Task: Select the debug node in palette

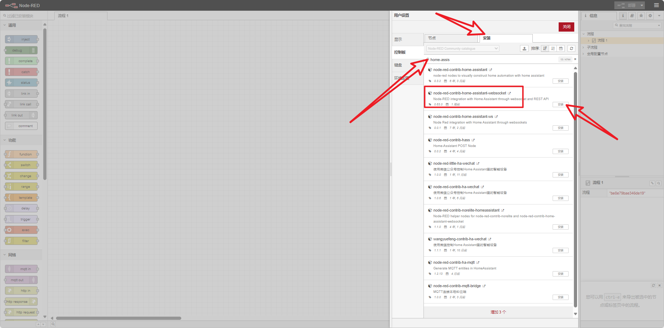Action: [21, 50]
